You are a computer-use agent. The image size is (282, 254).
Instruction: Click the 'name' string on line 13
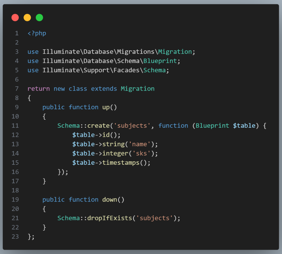click(x=140, y=144)
